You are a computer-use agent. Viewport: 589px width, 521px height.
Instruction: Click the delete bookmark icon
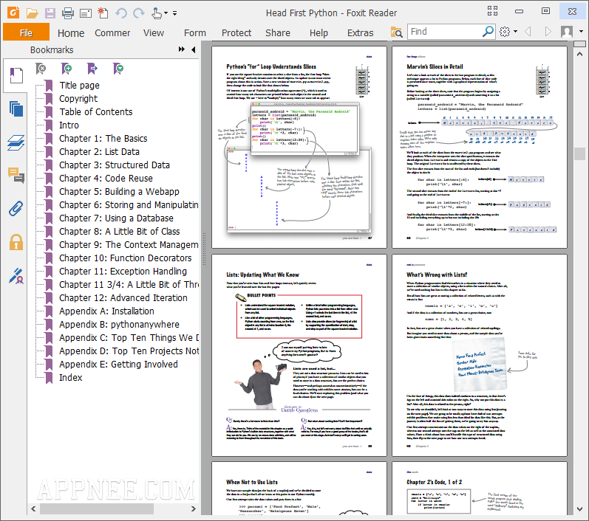41,69
